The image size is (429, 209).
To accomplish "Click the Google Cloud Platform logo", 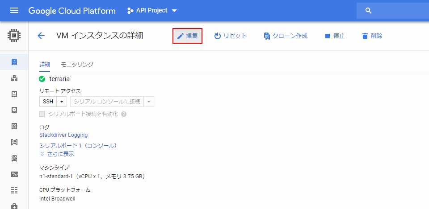I will (72, 11).
